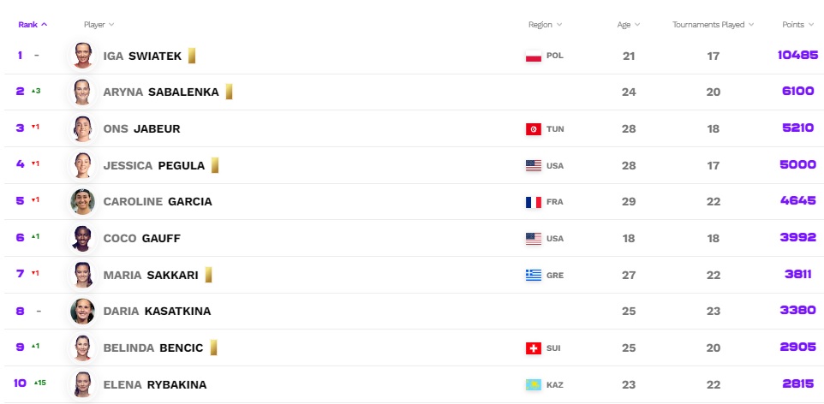Click the gold badge beside Aryna Sabalenka
824x404 pixels.
pos(230,92)
